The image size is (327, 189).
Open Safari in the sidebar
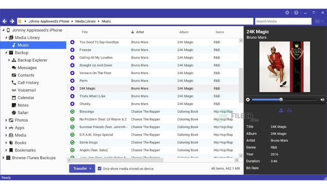tap(23, 112)
